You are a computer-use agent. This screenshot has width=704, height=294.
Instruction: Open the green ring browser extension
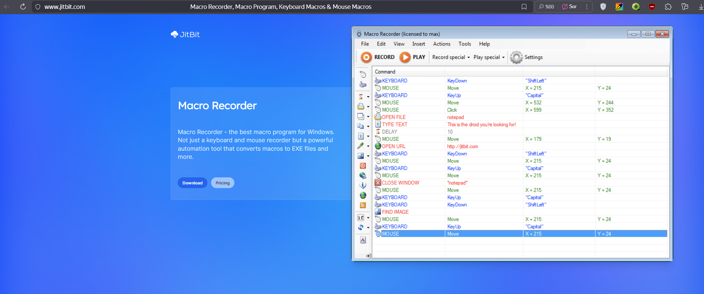pos(636,7)
